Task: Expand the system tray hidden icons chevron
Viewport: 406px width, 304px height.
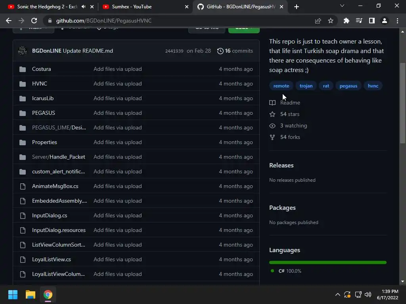Action: 338,294
